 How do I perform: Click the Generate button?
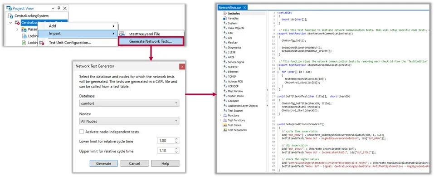tap(103, 163)
